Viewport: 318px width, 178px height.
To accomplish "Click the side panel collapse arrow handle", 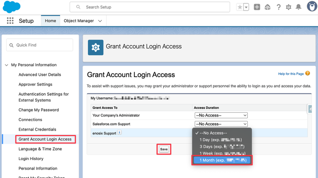I will [310, 109].
